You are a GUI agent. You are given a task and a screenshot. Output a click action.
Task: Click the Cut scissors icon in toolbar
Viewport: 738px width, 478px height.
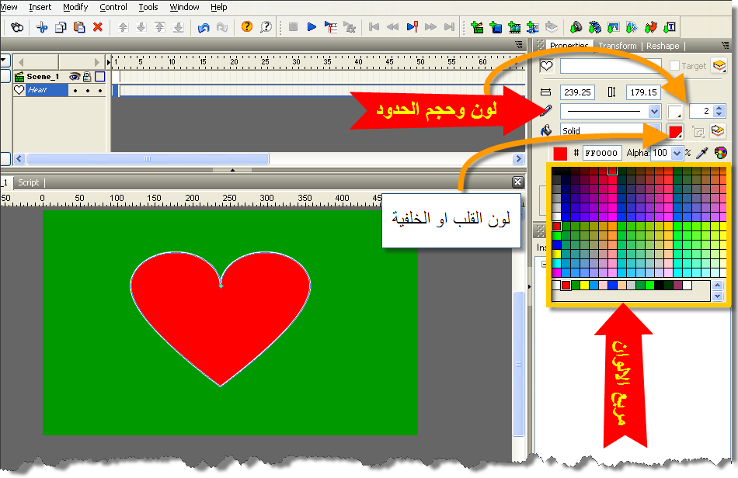(42, 27)
